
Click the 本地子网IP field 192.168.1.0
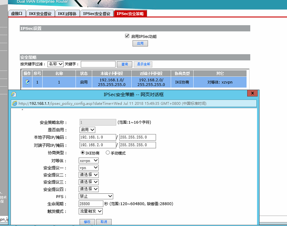[x=98, y=137]
